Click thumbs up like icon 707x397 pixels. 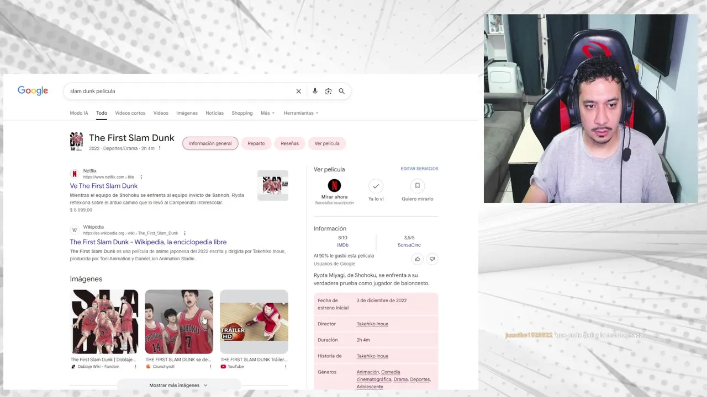click(x=418, y=259)
